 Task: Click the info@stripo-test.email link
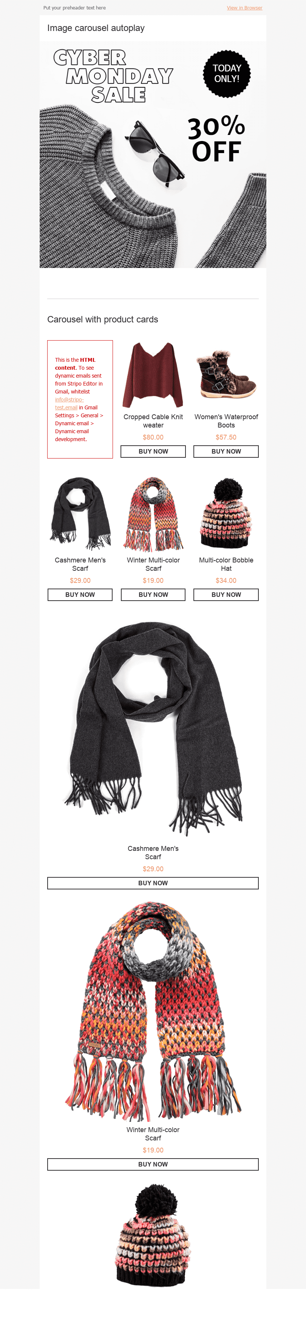coord(69,403)
